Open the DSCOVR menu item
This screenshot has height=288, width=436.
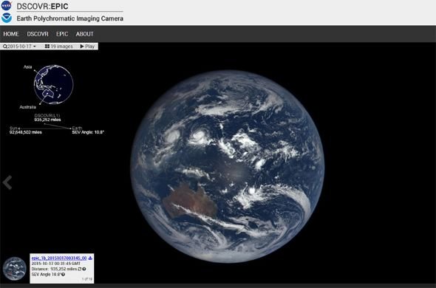tap(38, 34)
